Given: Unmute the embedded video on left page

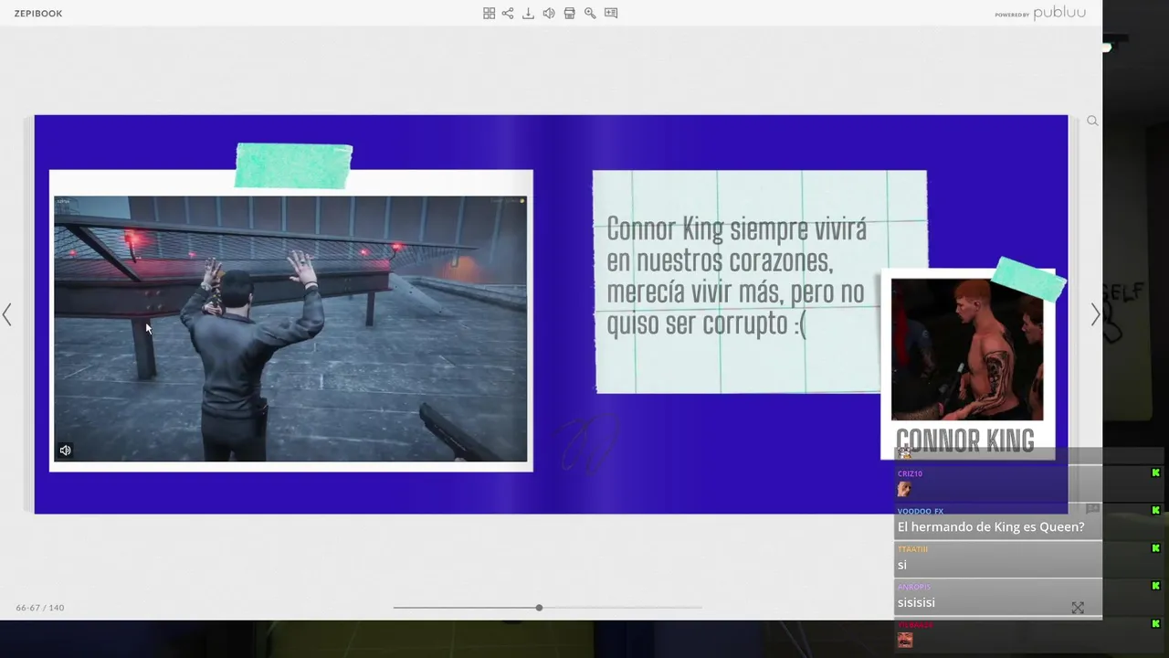Looking at the screenshot, I should [65, 450].
